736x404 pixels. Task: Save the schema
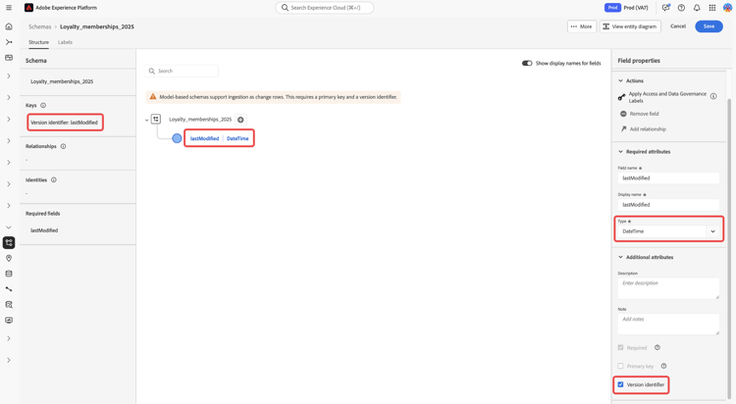[x=709, y=26]
